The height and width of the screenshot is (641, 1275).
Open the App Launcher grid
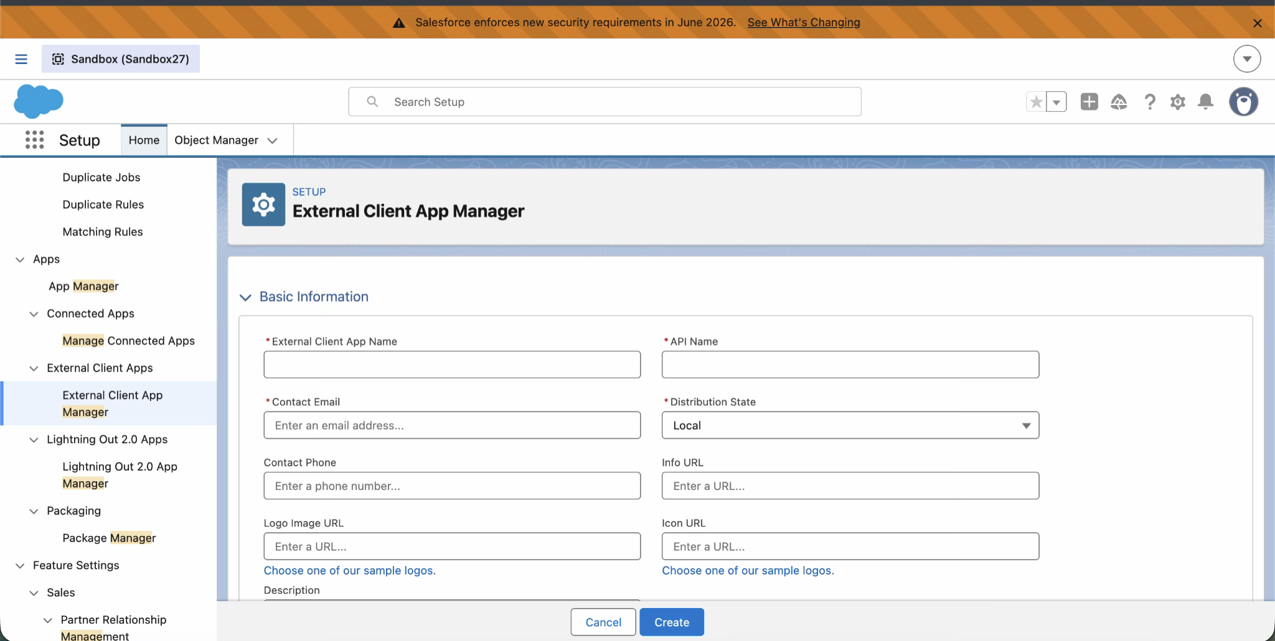(x=35, y=140)
